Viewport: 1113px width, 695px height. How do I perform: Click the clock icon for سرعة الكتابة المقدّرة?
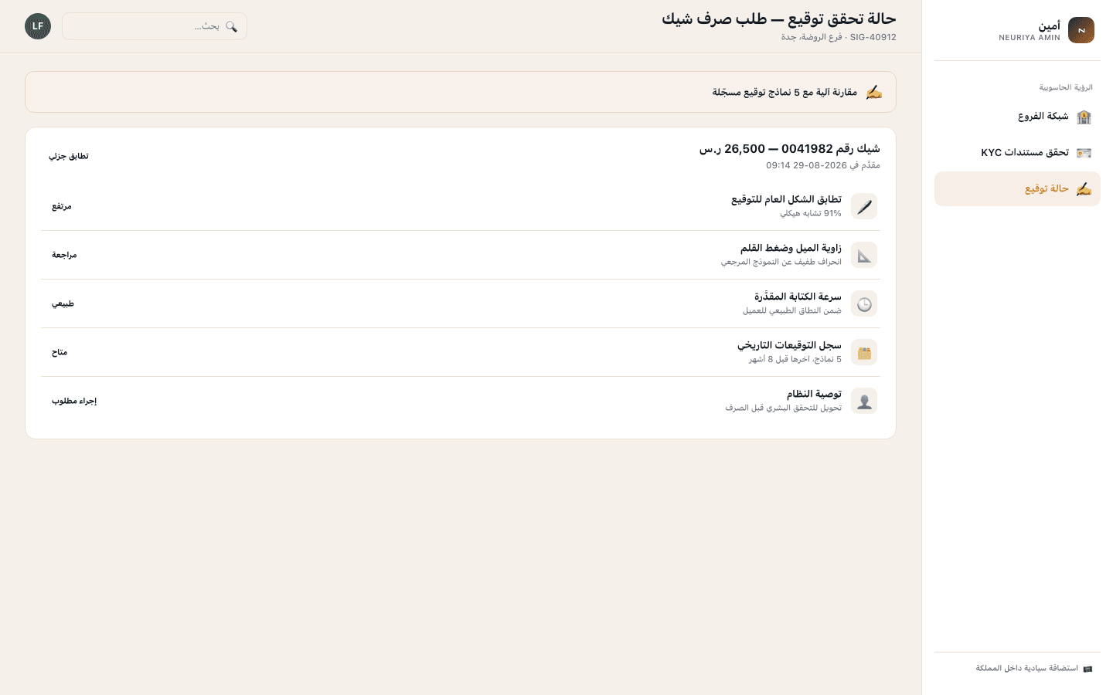864,303
